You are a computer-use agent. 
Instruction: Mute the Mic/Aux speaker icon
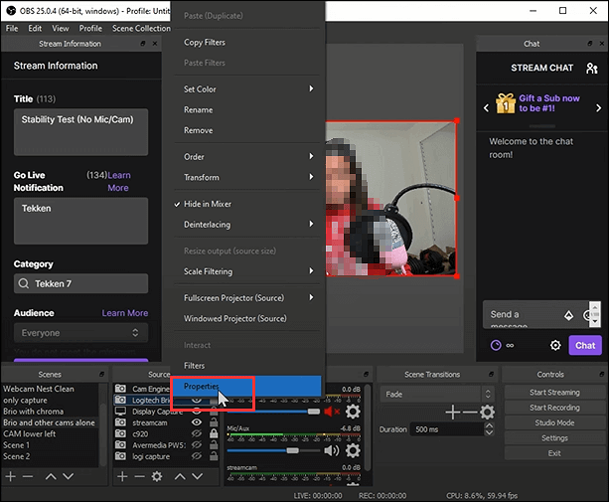click(332, 450)
